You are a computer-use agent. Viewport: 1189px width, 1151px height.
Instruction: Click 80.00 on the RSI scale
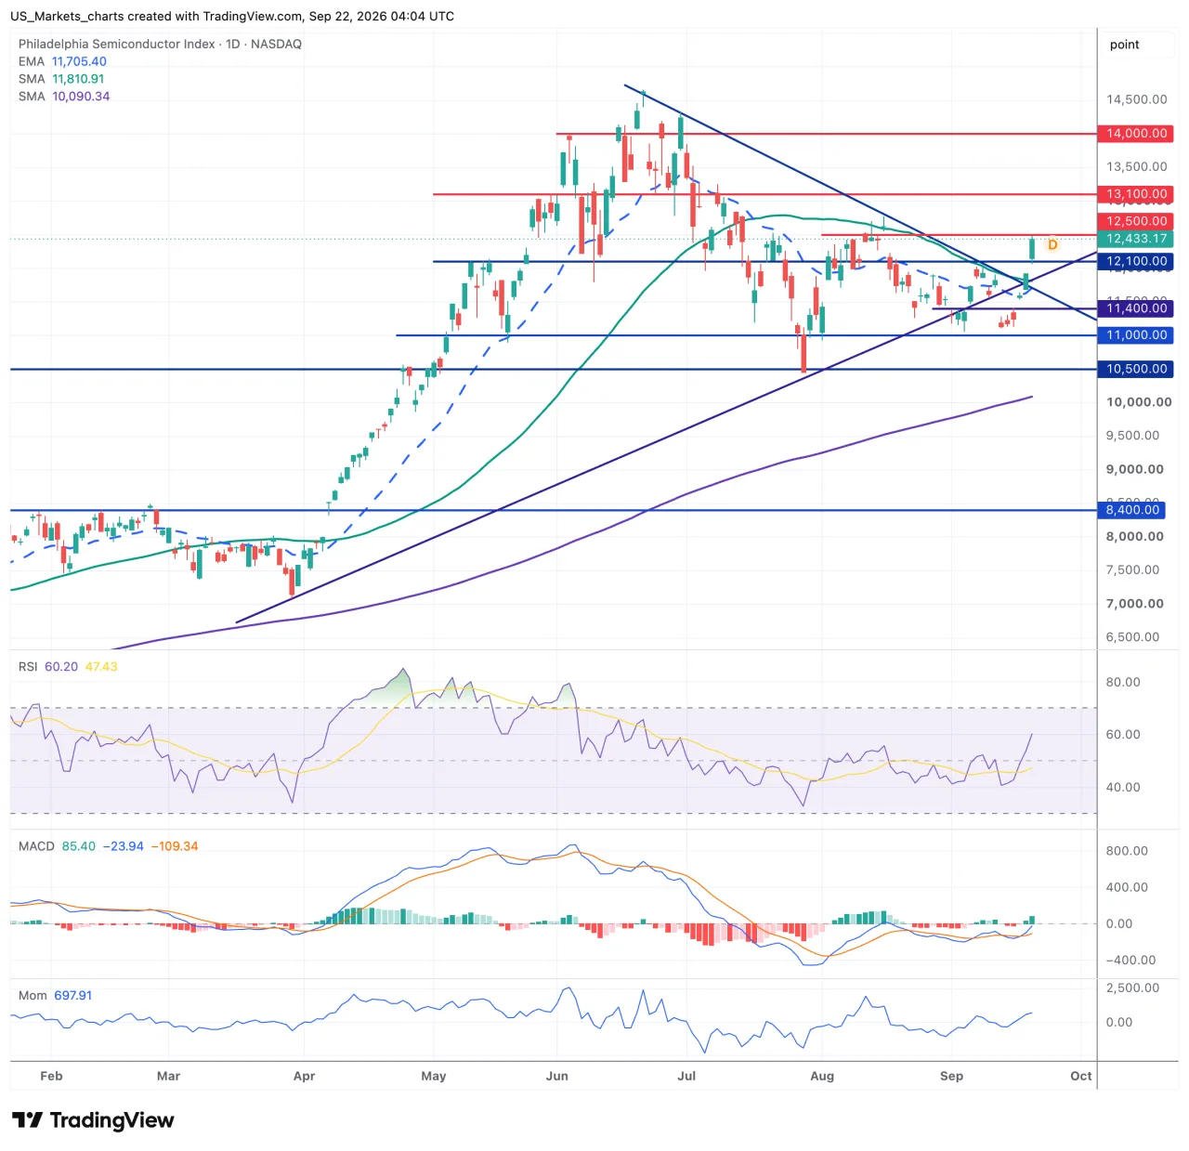(1123, 682)
